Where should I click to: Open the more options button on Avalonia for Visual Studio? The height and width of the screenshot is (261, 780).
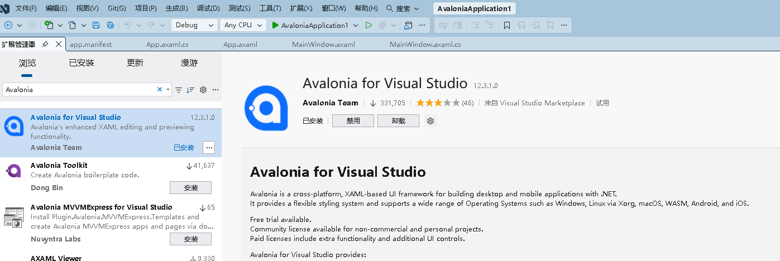click(209, 148)
